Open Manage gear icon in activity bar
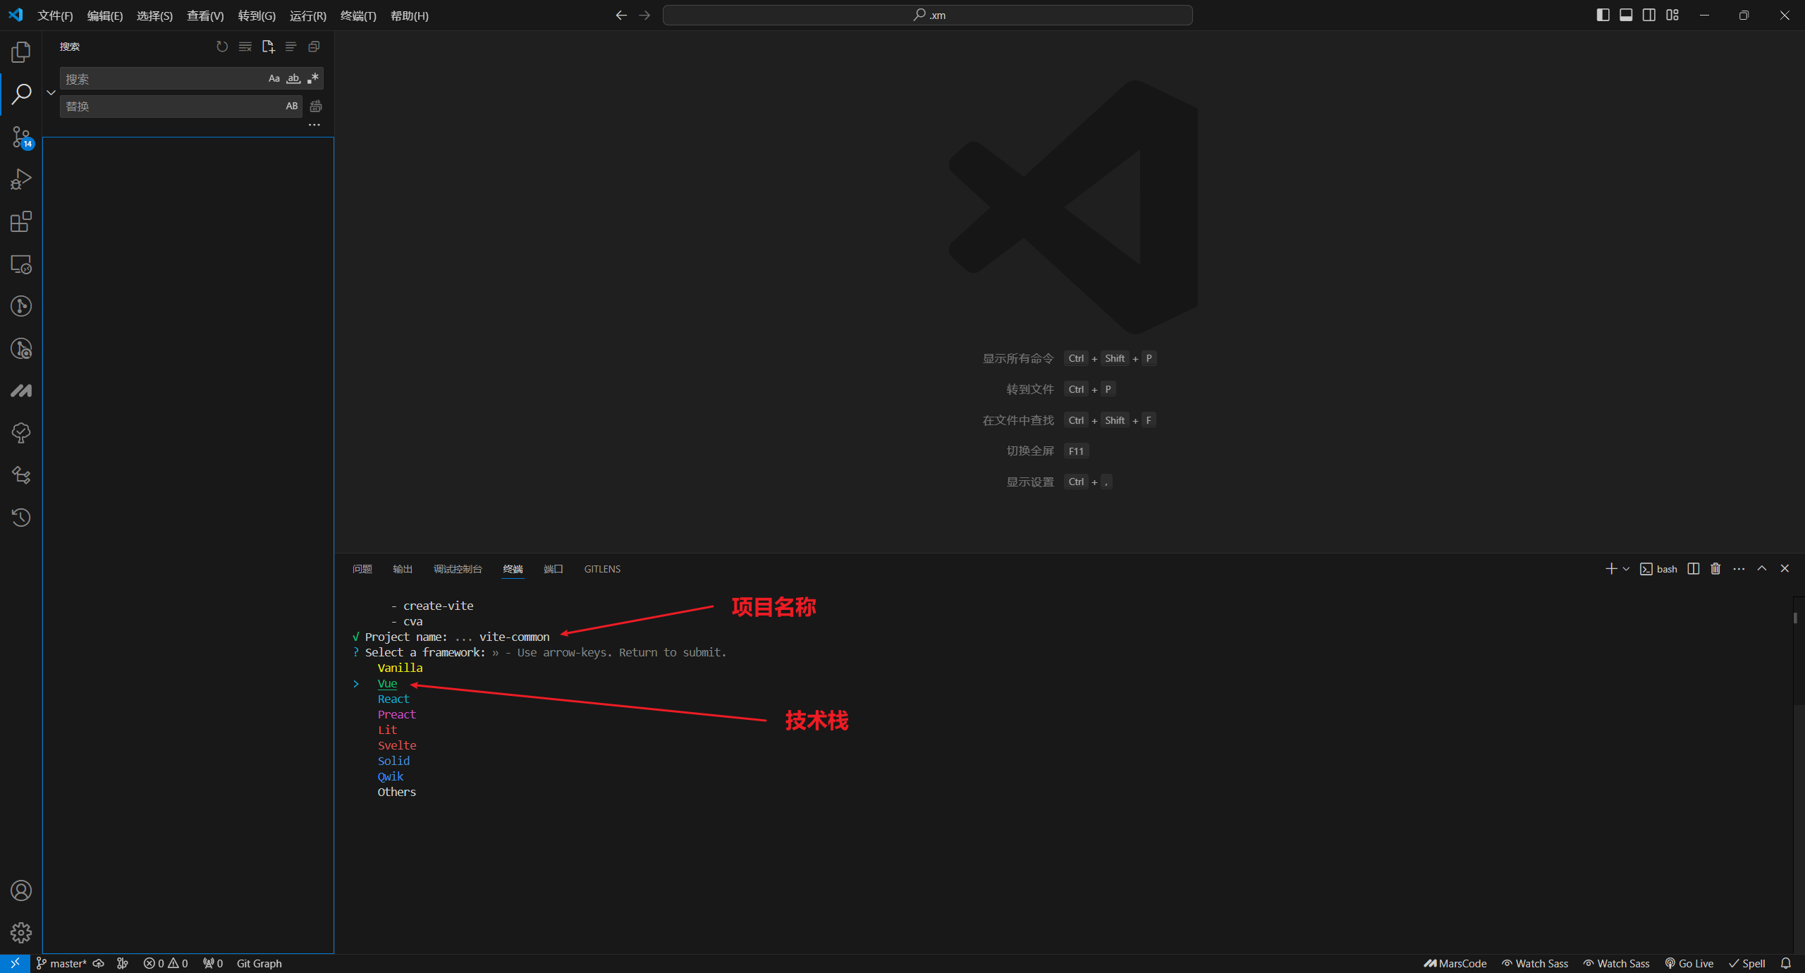Viewport: 1805px width, 973px height. click(21, 933)
